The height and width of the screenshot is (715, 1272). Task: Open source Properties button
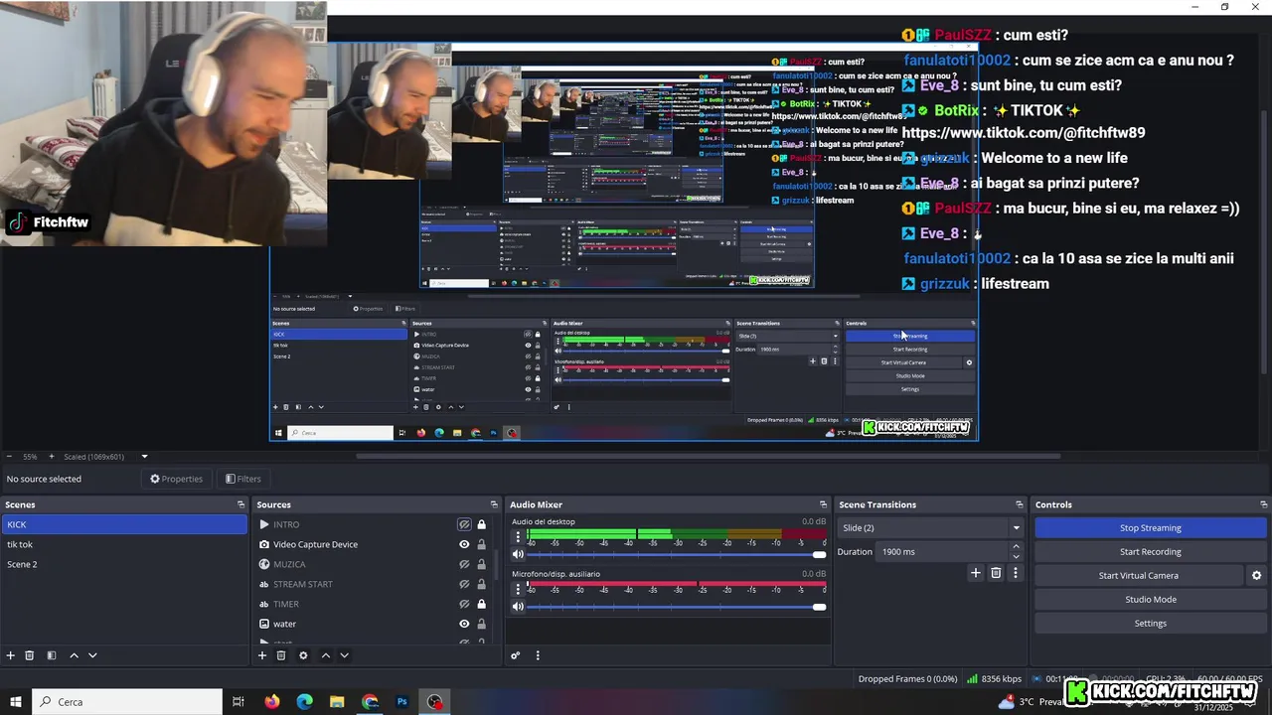pos(176,479)
